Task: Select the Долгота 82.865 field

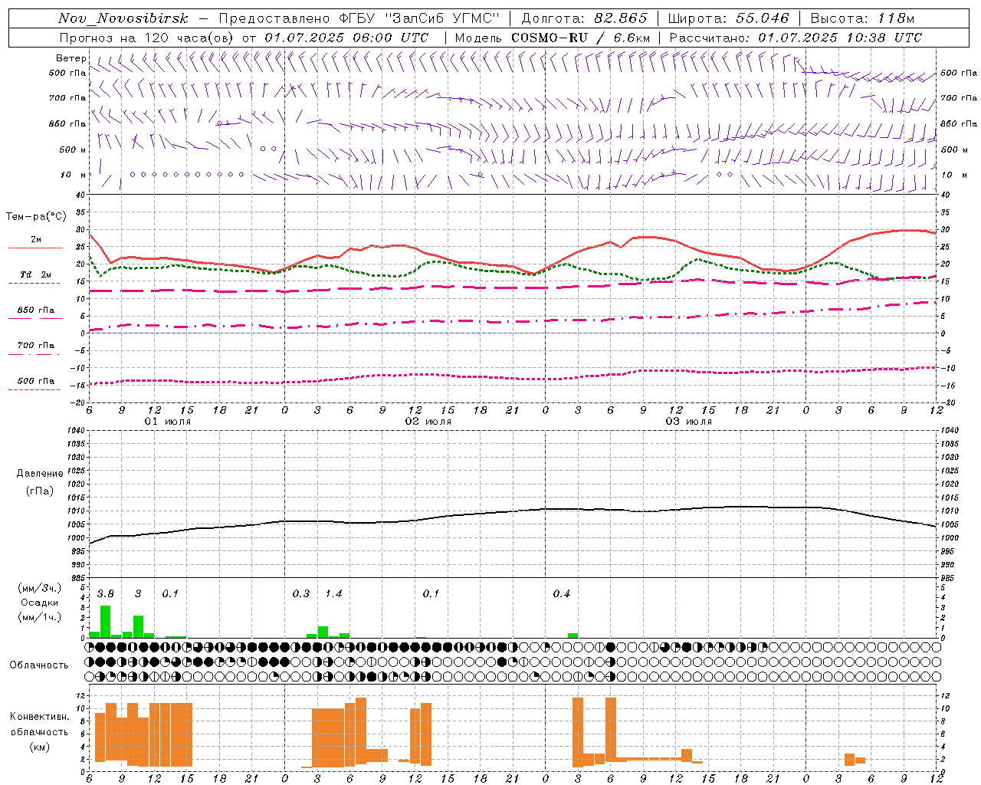Action: [584, 18]
